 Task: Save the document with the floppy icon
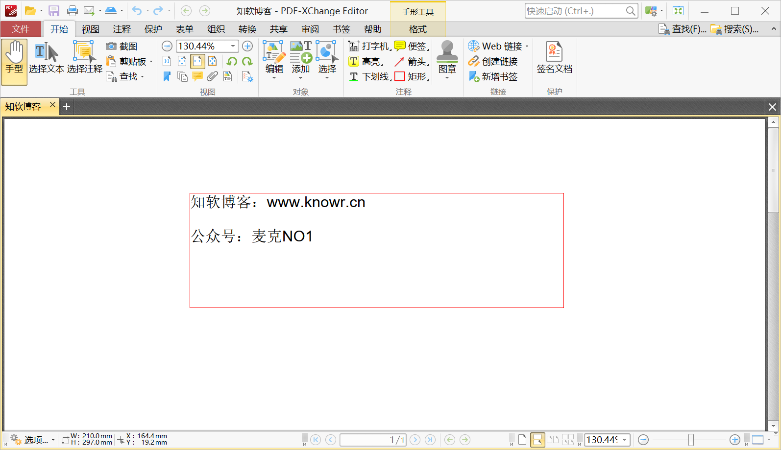pyautogui.click(x=54, y=11)
